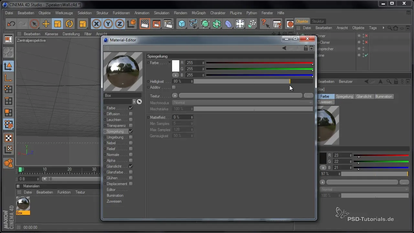Open Simulation menu
This screenshot has height=233, width=414.
[161, 13]
